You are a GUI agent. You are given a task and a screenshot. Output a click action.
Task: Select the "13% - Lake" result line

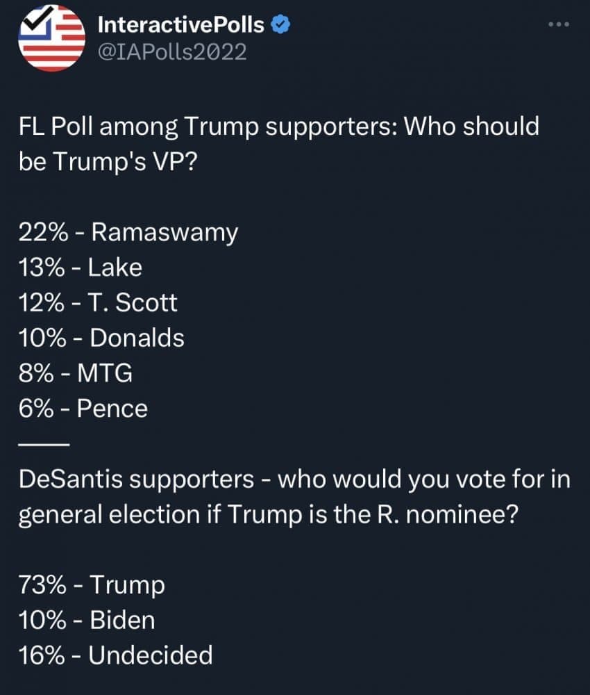click(80, 267)
